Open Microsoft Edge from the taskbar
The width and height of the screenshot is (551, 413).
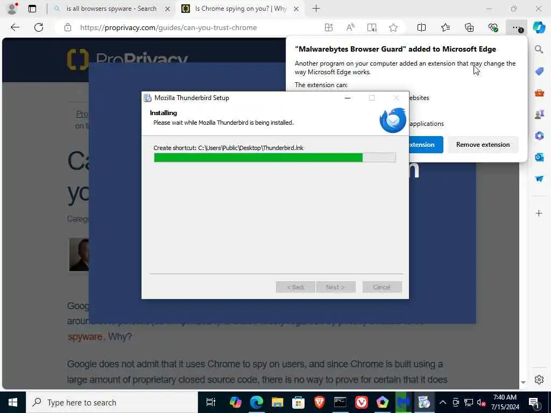tap(257, 402)
